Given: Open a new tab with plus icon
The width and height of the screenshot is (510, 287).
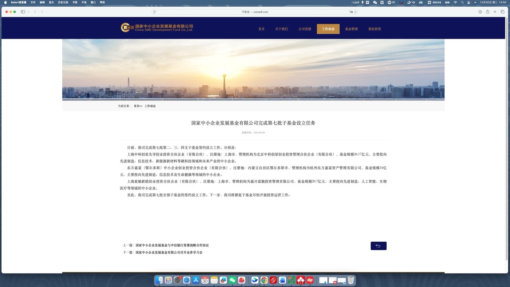Looking at the screenshot, I should click(x=495, y=12).
